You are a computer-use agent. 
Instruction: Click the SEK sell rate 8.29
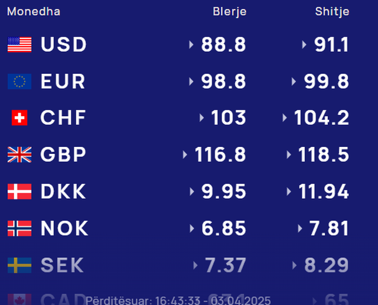tap(327, 265)
